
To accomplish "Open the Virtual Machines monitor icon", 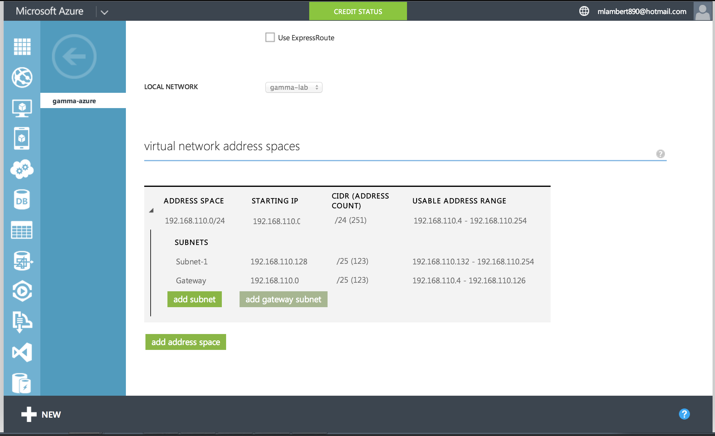I will click(22, 108).
